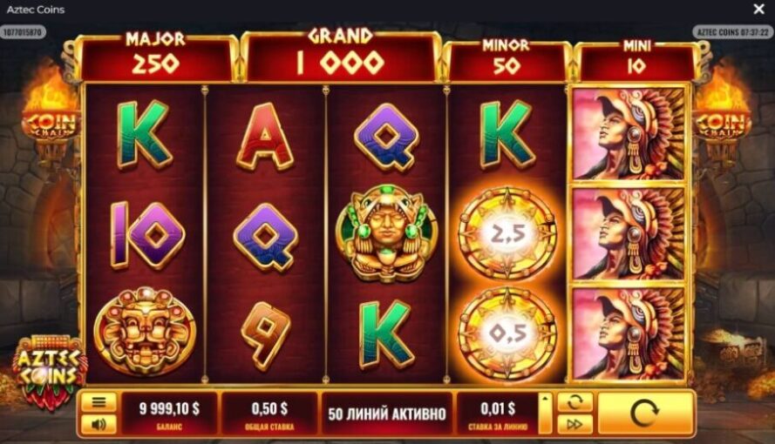Click the 9 999,10 $ balance display
The width and height of the screenshot is (775, 444).
coord(169,414)
